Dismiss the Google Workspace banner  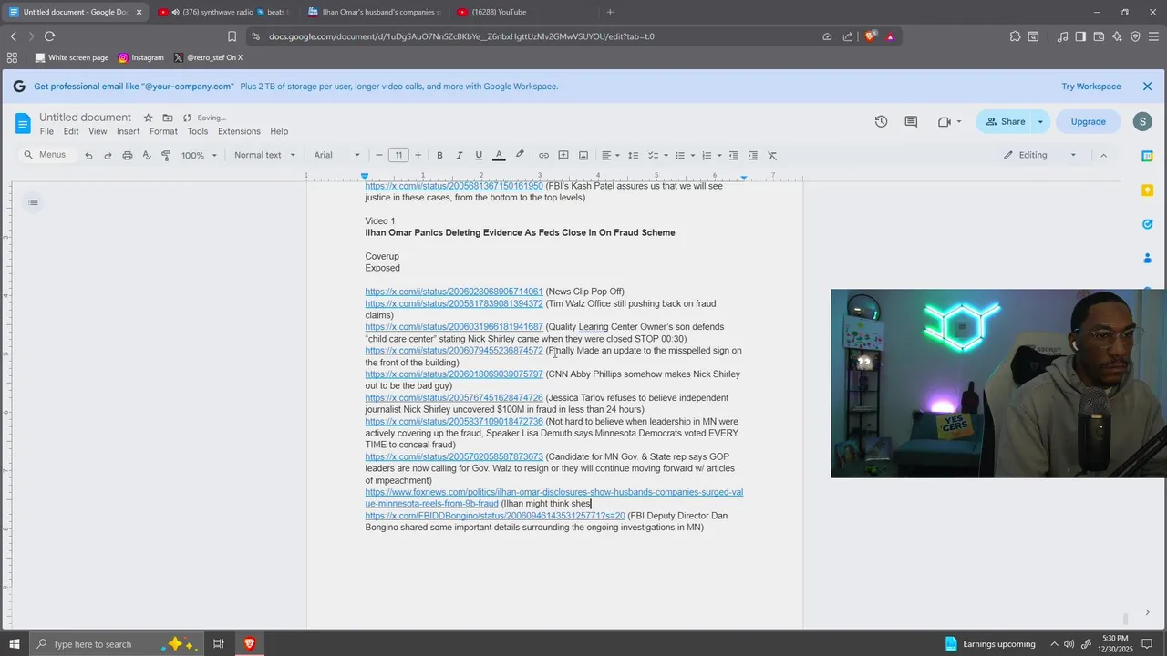[x=1148, y=87]
